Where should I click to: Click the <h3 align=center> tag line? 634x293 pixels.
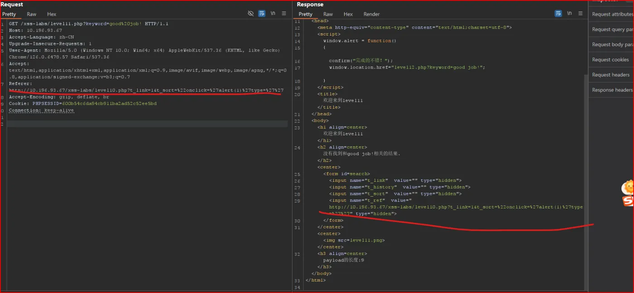tap(342, 254)
